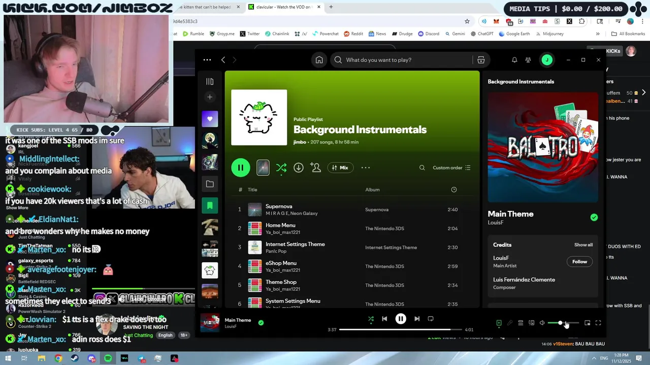Expand the hidden bookmarks chevron
The image size is (650, 365).
tap(598, 34)
